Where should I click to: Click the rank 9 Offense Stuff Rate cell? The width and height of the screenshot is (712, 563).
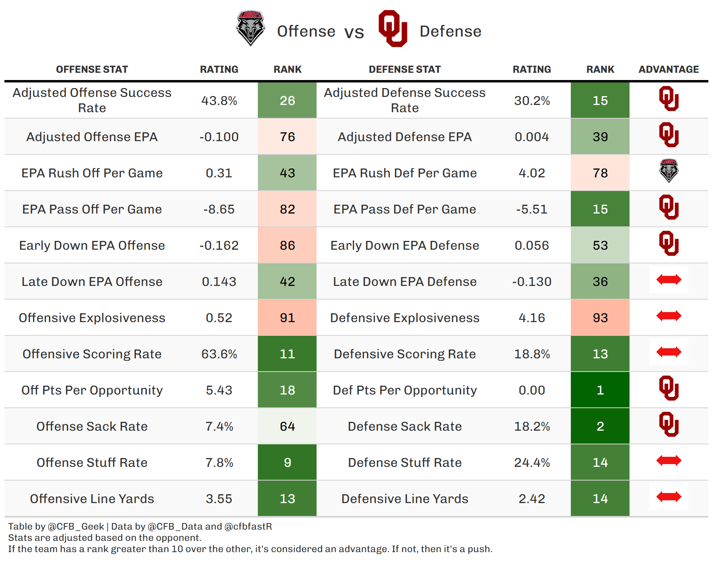pyautogui.click(x=287, y=462)
